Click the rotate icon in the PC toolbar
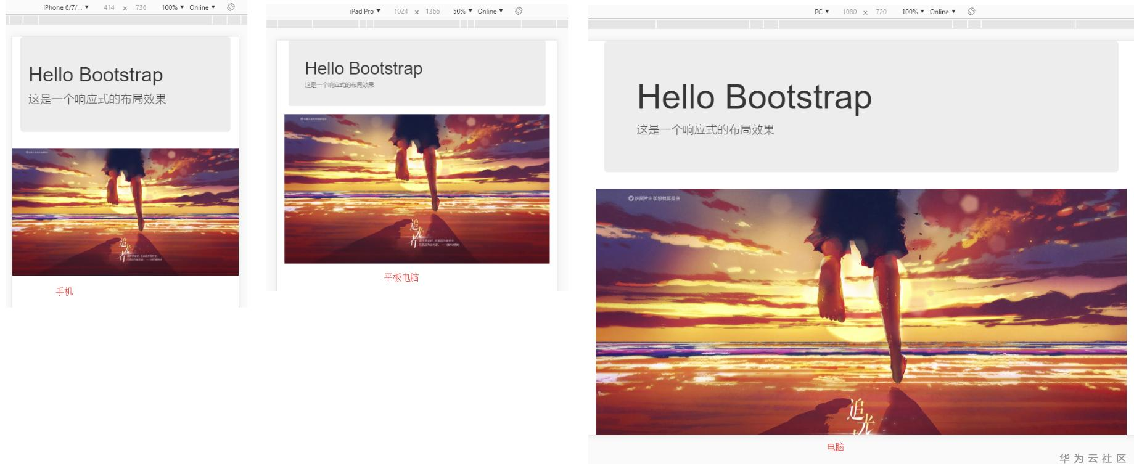1134x474 pixels. pos(971,12)
